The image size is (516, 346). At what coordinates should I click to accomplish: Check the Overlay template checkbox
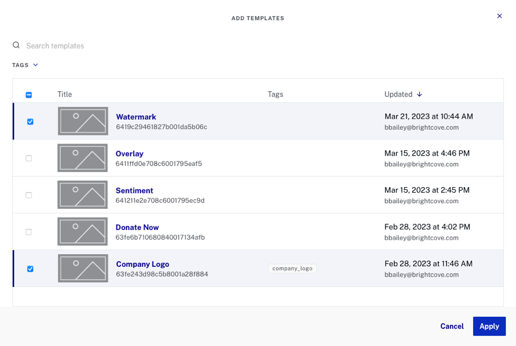29,158
